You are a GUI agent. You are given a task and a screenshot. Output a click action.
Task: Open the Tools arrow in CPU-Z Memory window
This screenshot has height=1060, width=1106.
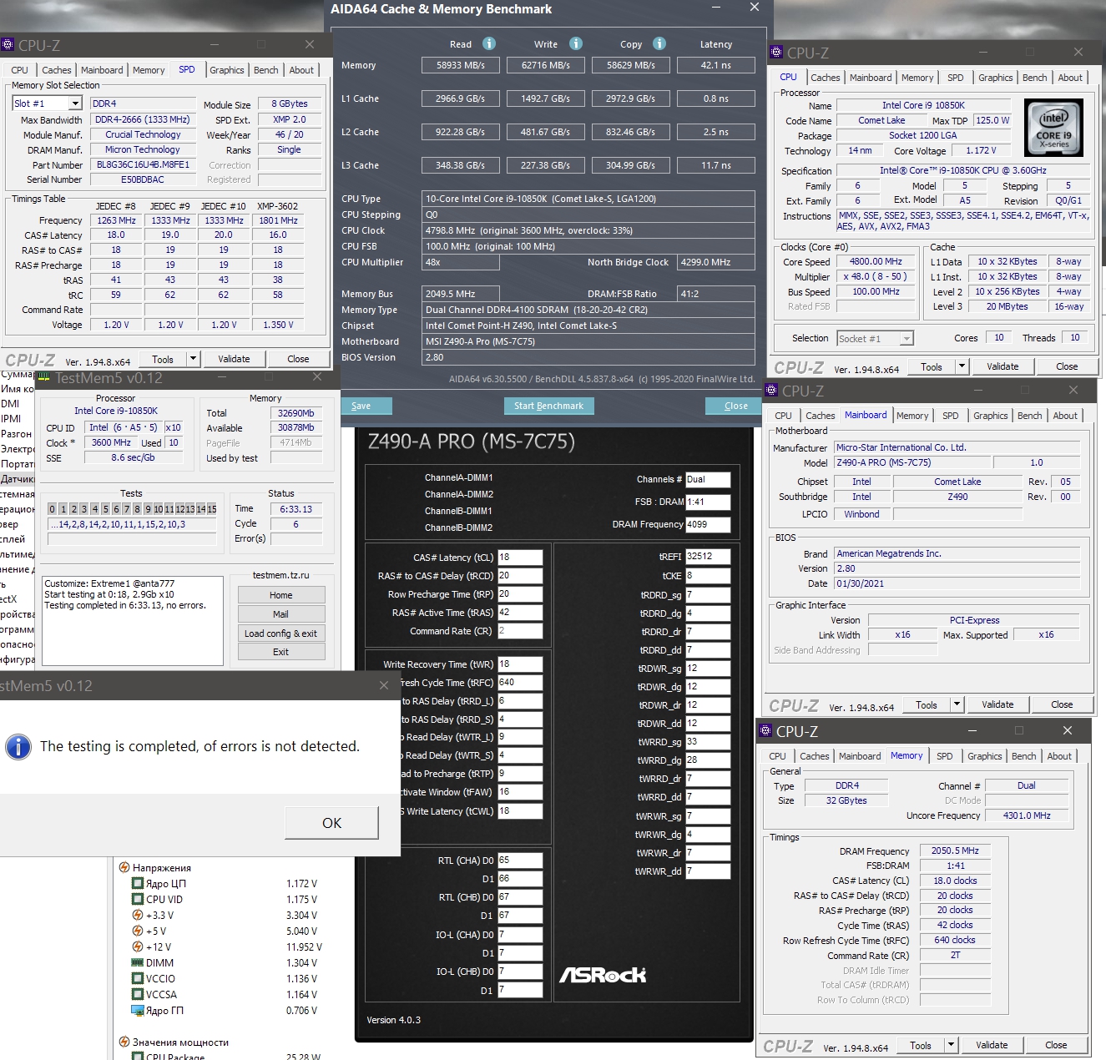(x=951, y=1045)
